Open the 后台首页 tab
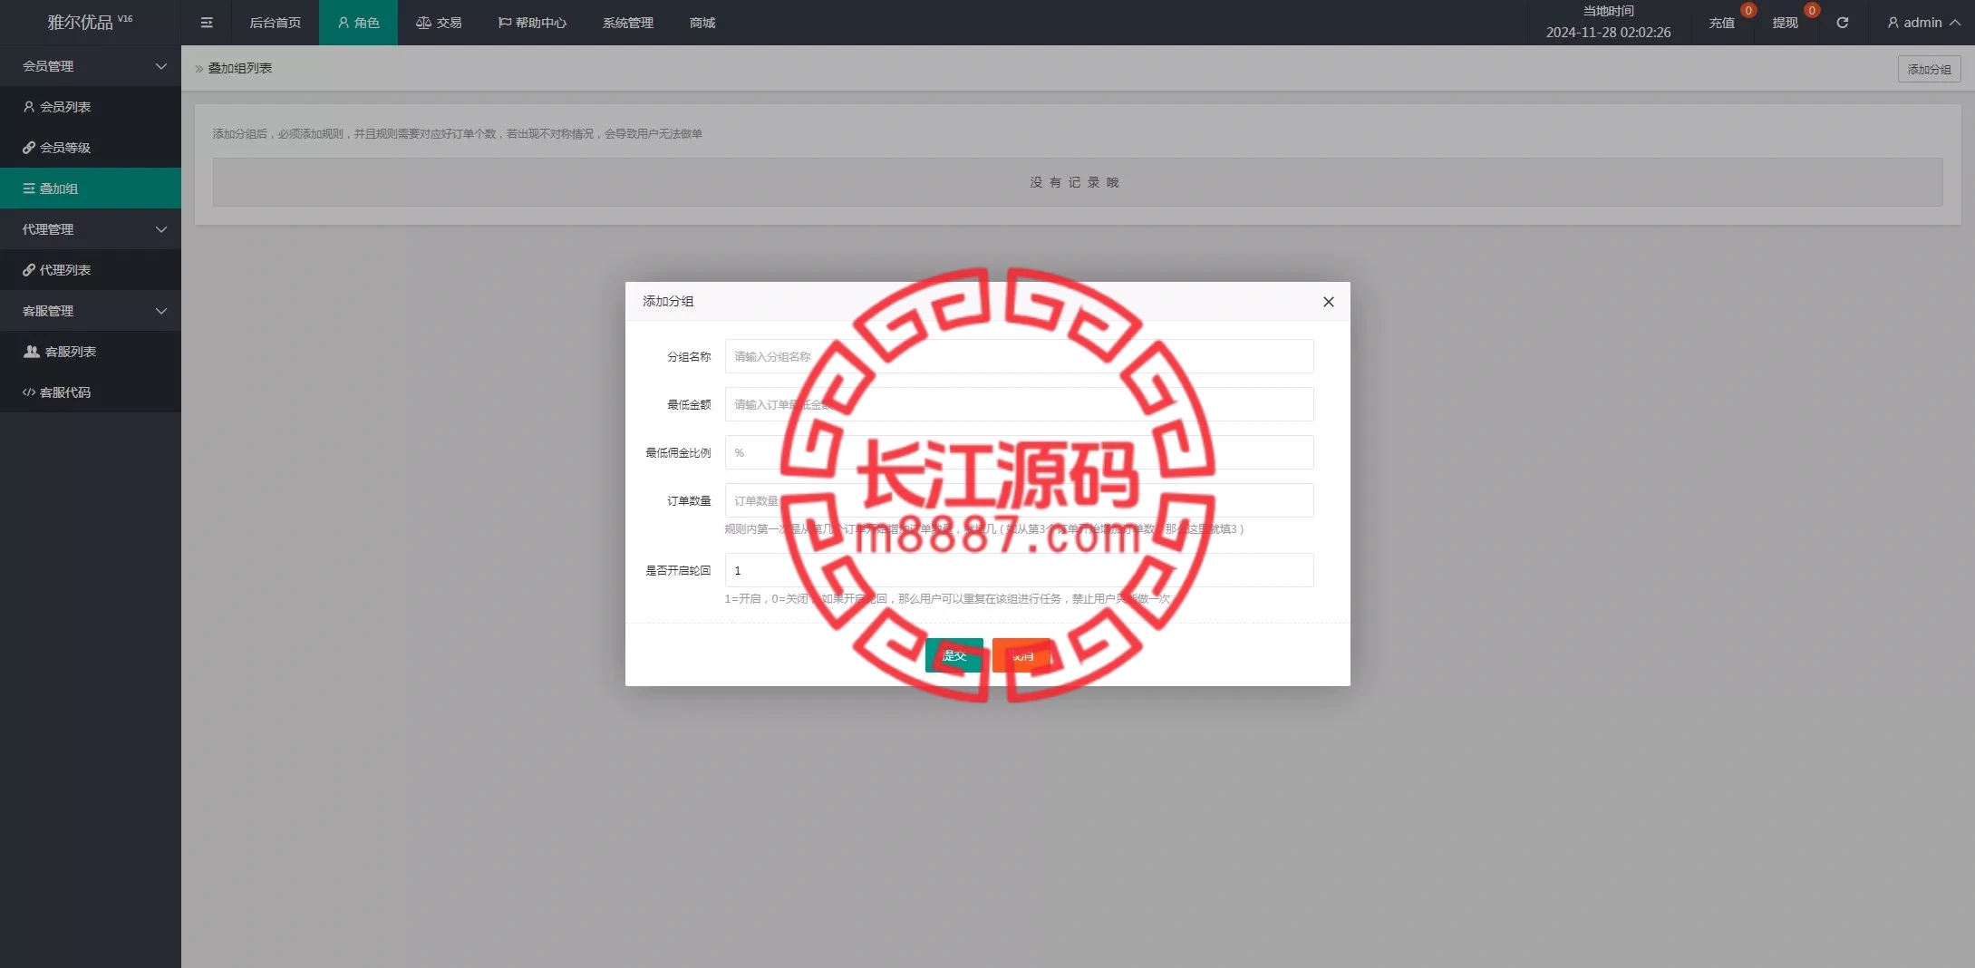The width and height of the screenshot is (1975, 968). pos(276,23)
